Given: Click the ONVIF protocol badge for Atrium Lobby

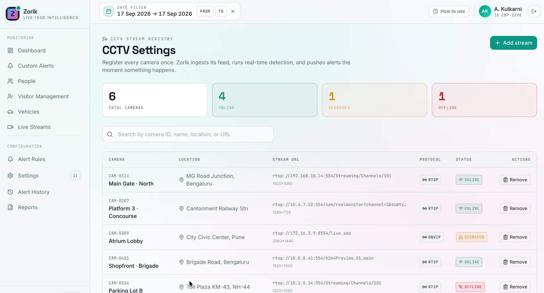Looking at the screenshot, I should [x=432, y=237].
